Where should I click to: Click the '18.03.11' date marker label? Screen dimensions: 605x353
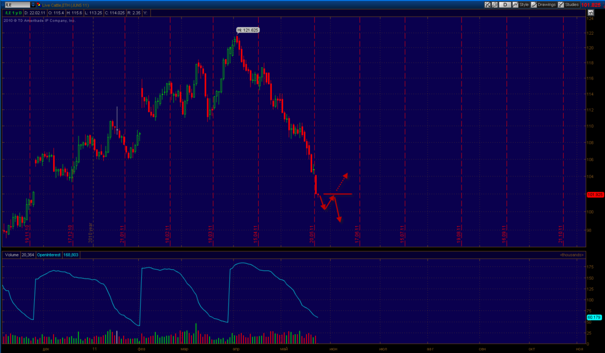click(210, 234)
